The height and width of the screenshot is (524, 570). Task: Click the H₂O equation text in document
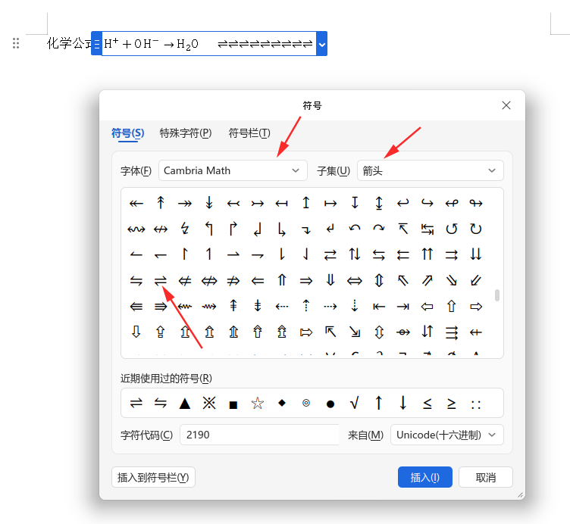[x=187, y=45]
